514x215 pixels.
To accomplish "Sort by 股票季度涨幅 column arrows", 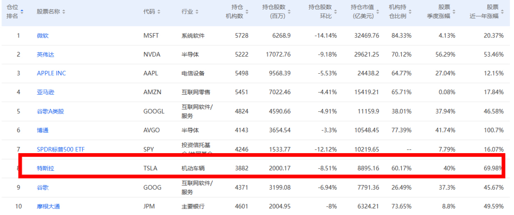I will (454, 11).
